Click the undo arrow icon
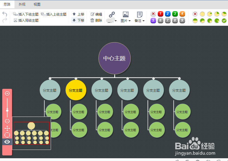Image resolution: width=228 pixels, height=161 pixels. point(5,14)
